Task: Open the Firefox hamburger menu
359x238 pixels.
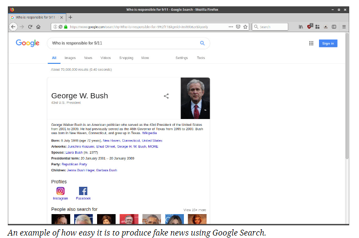Action: pos(344,27)
